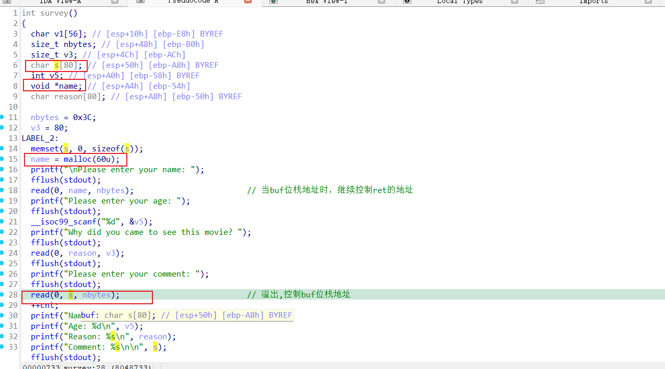Click the [esp+A0h] [ebp-58h] comment line 7
Screen dimensions: 665x369
[x=134, y=76]
